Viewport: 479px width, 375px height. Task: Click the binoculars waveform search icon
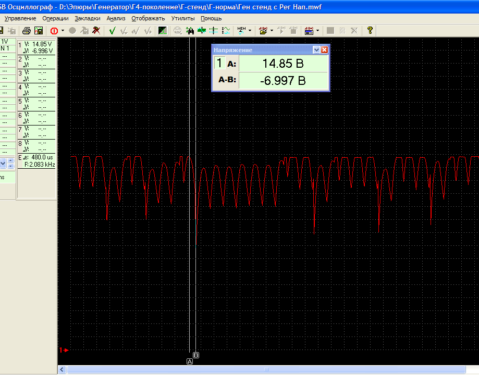click(190, 31)
